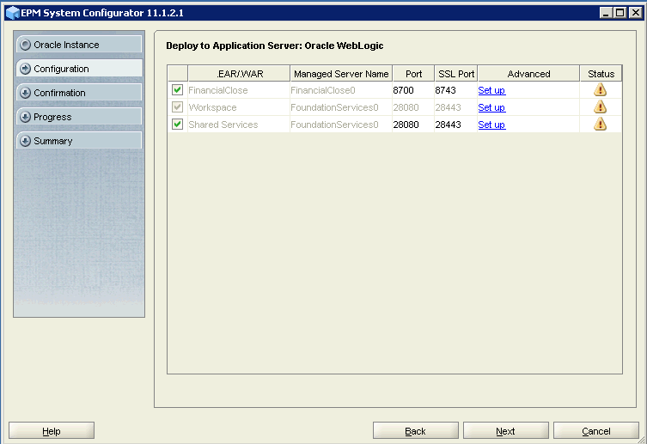
Task: Maximize the EPM System Configurator window
Action: [620, 13]
